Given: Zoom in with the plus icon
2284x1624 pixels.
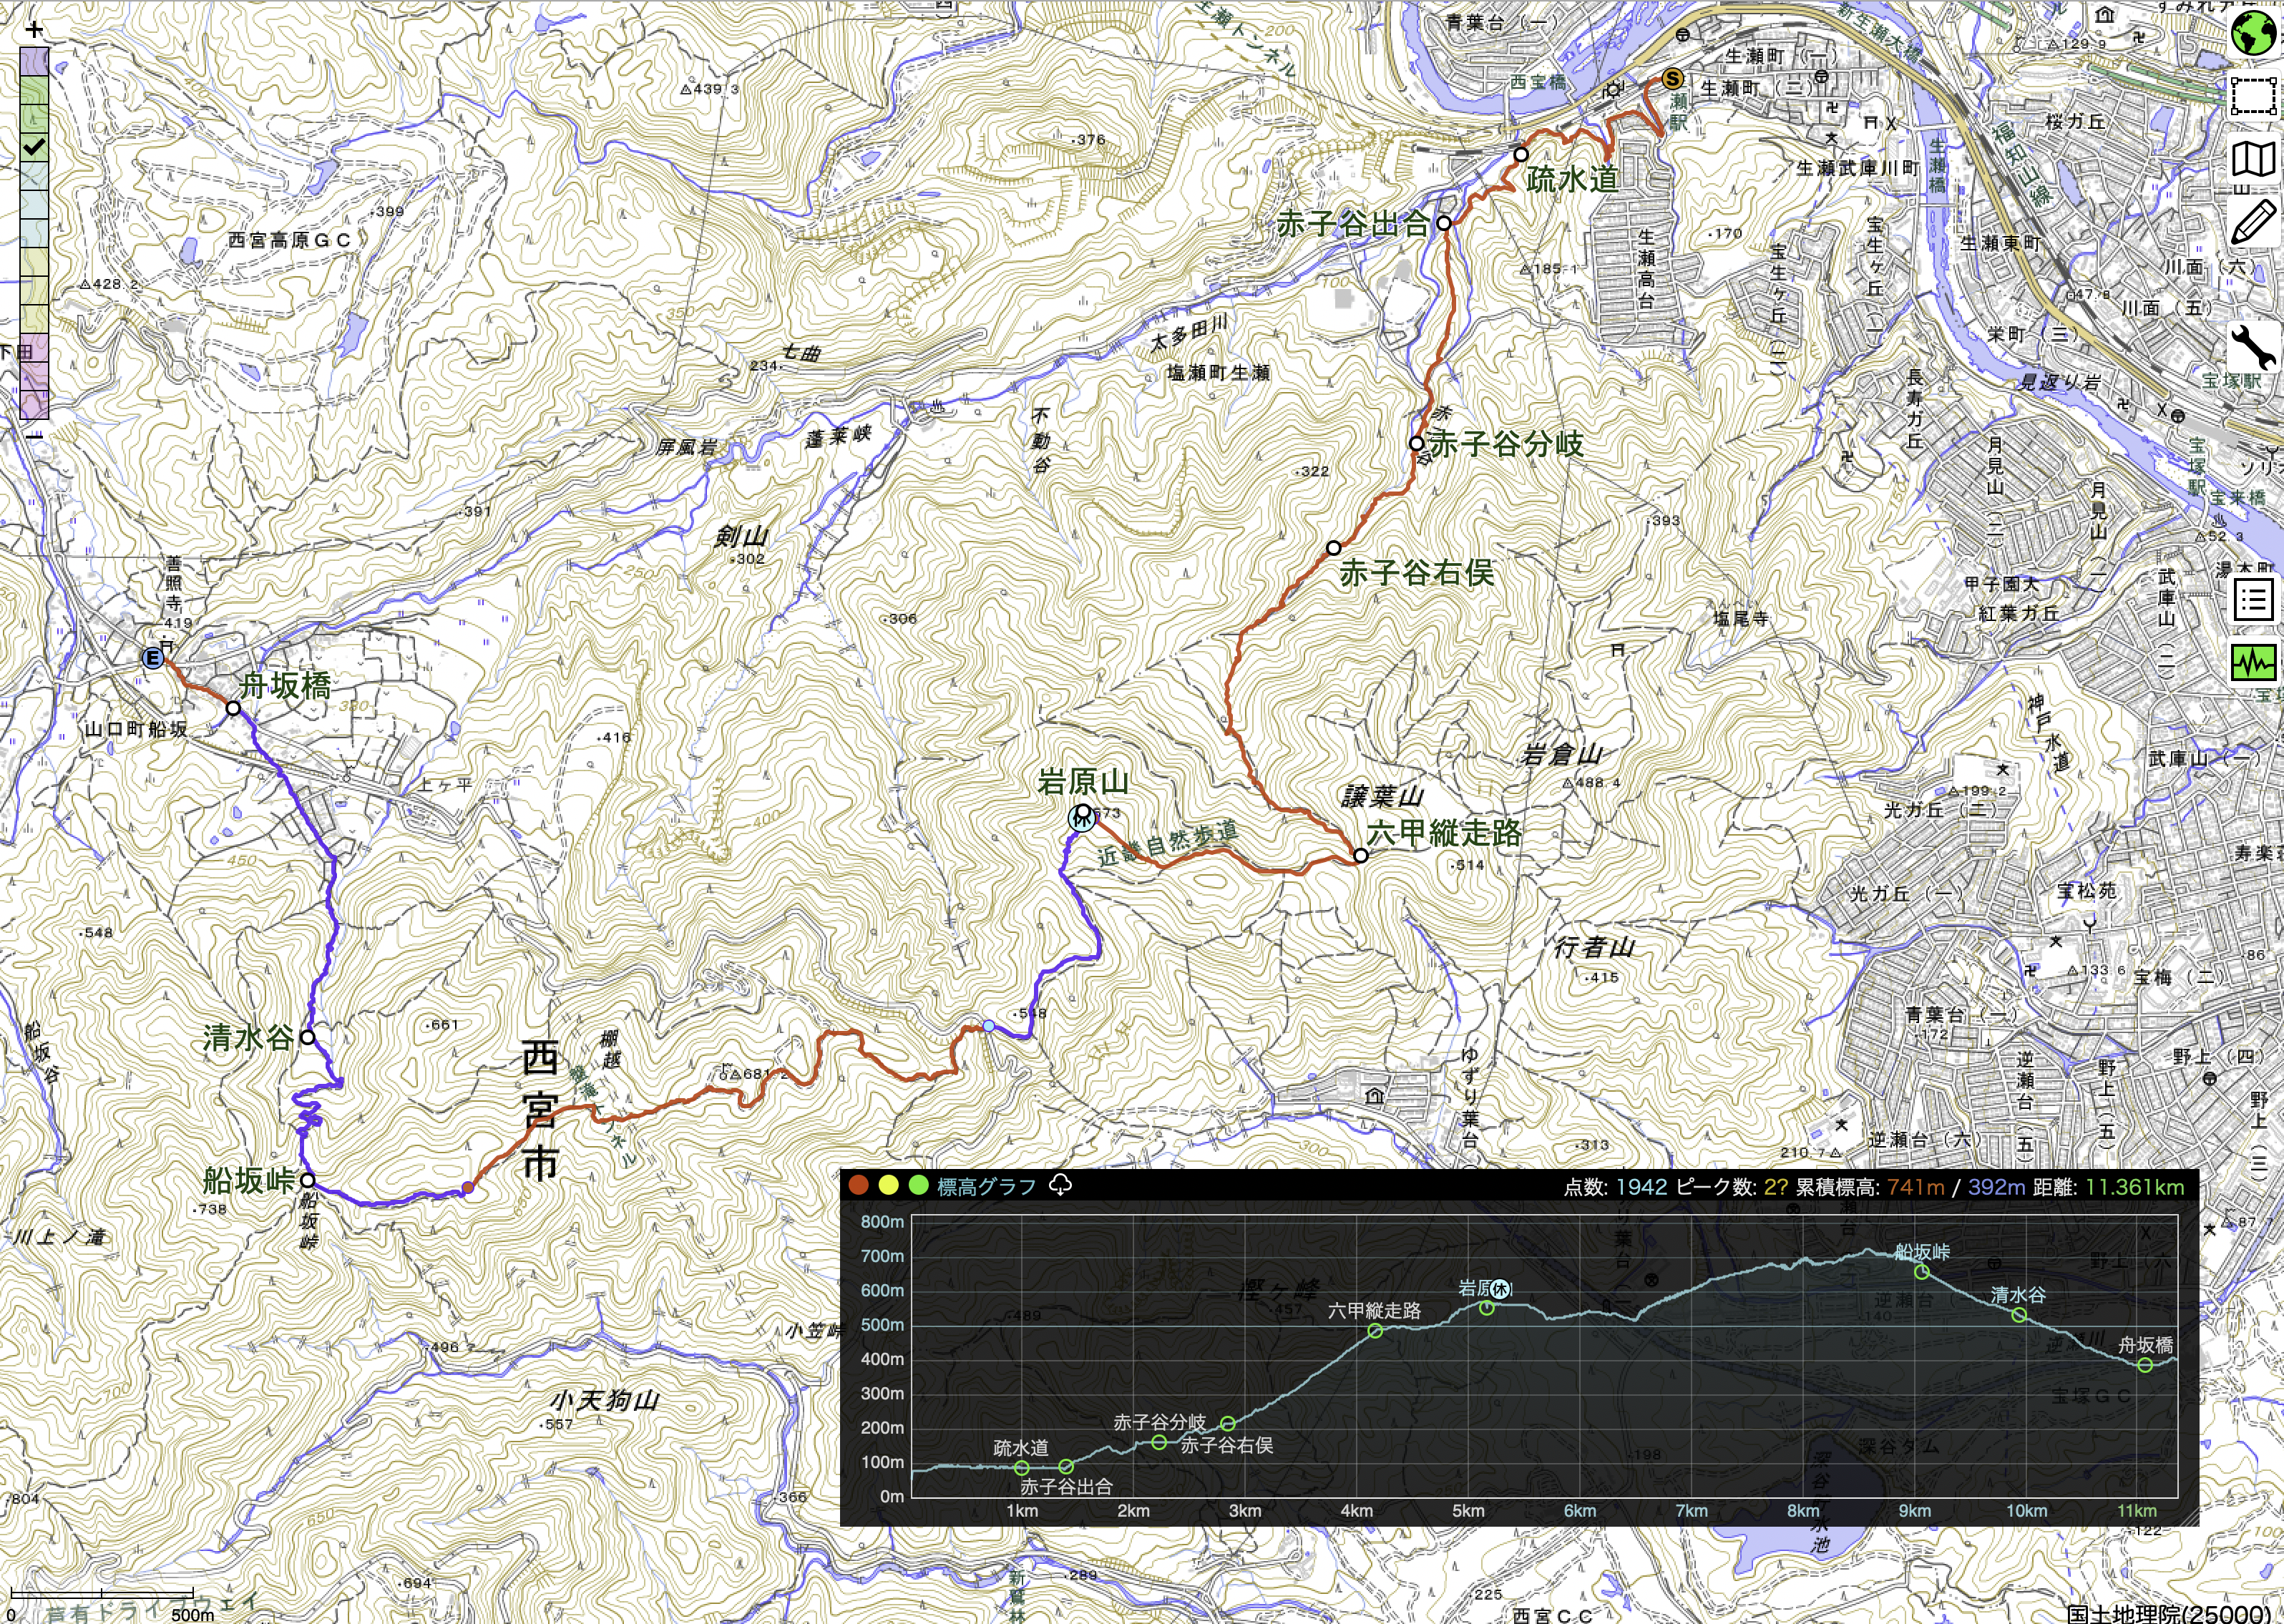Looking at the screenshot, I should coord(34,29).
